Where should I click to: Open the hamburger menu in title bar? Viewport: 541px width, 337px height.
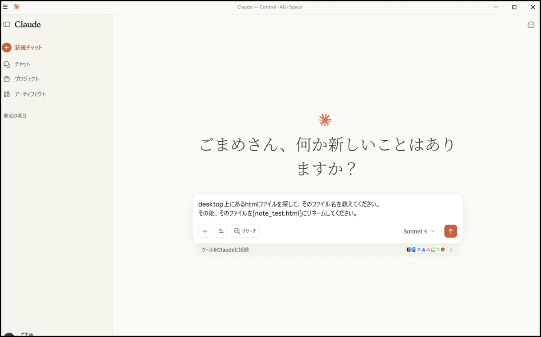click(5, 7)
